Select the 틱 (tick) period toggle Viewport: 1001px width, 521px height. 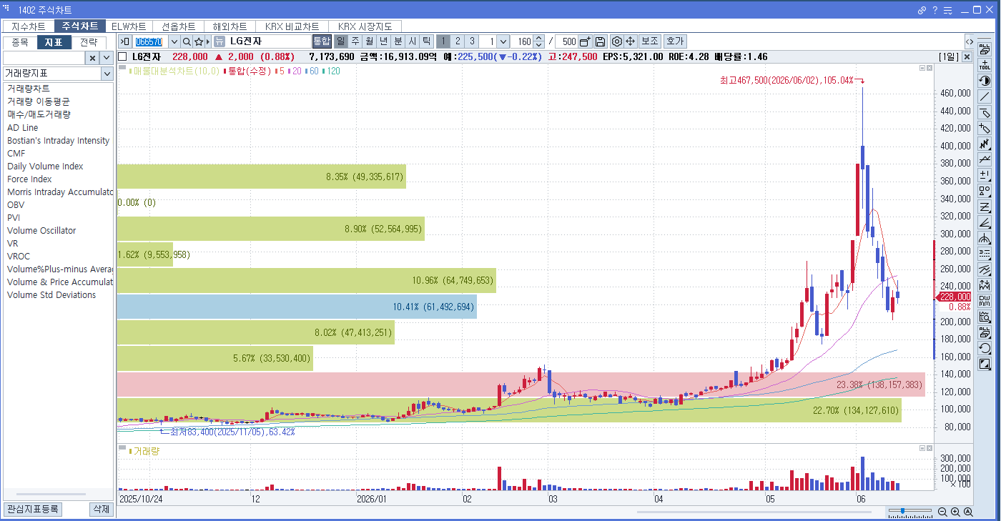point(427,41)
